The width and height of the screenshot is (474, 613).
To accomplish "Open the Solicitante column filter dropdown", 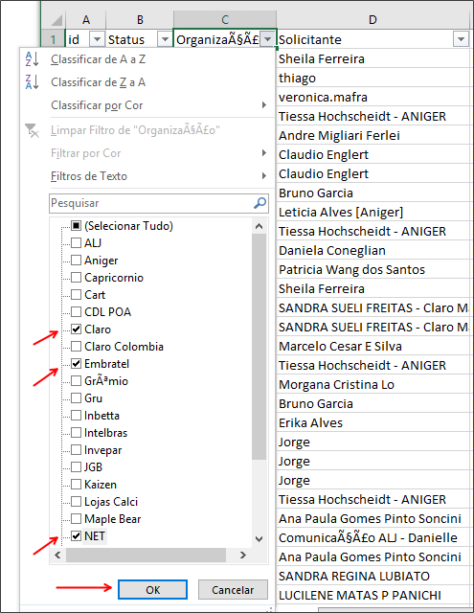I will [x=461, y=39].
